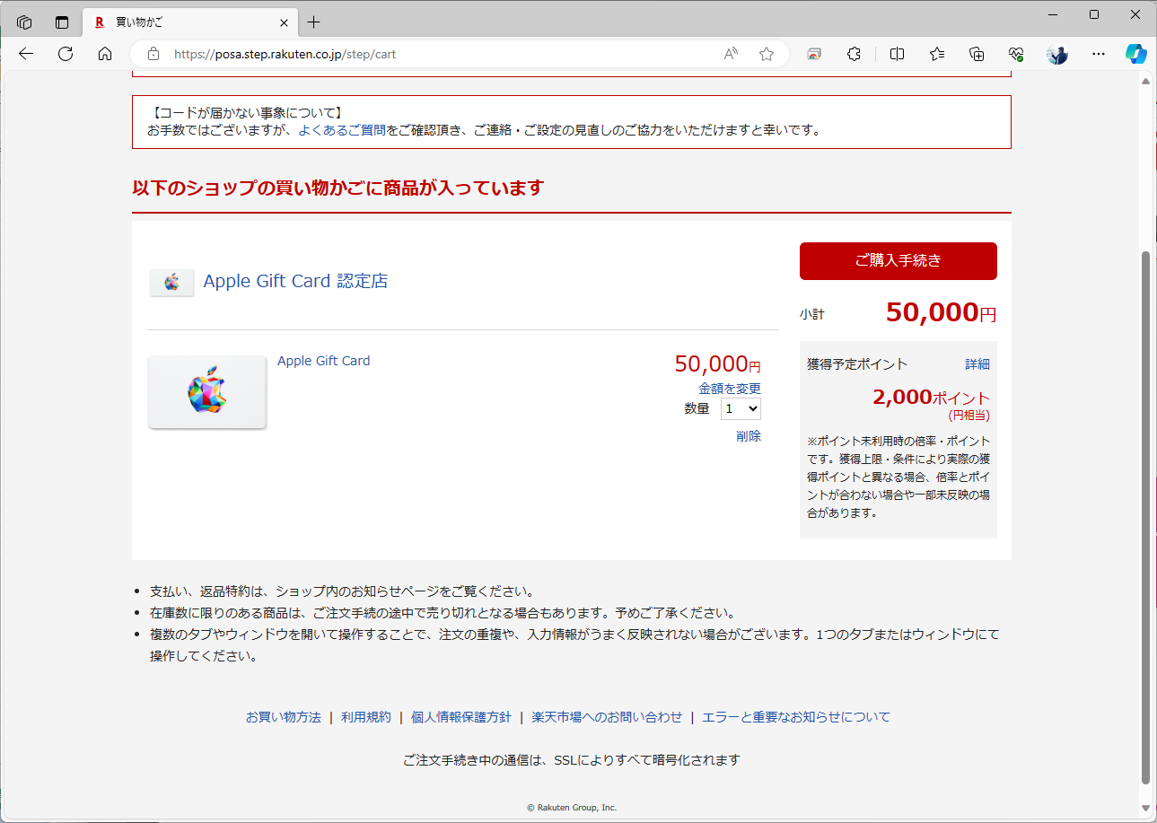
Task: Click 削除 to remove the item
Action: 749,436
